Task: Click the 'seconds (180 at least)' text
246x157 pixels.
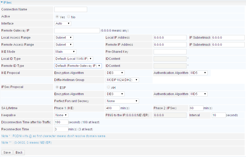Action: [x=84, y=122]
